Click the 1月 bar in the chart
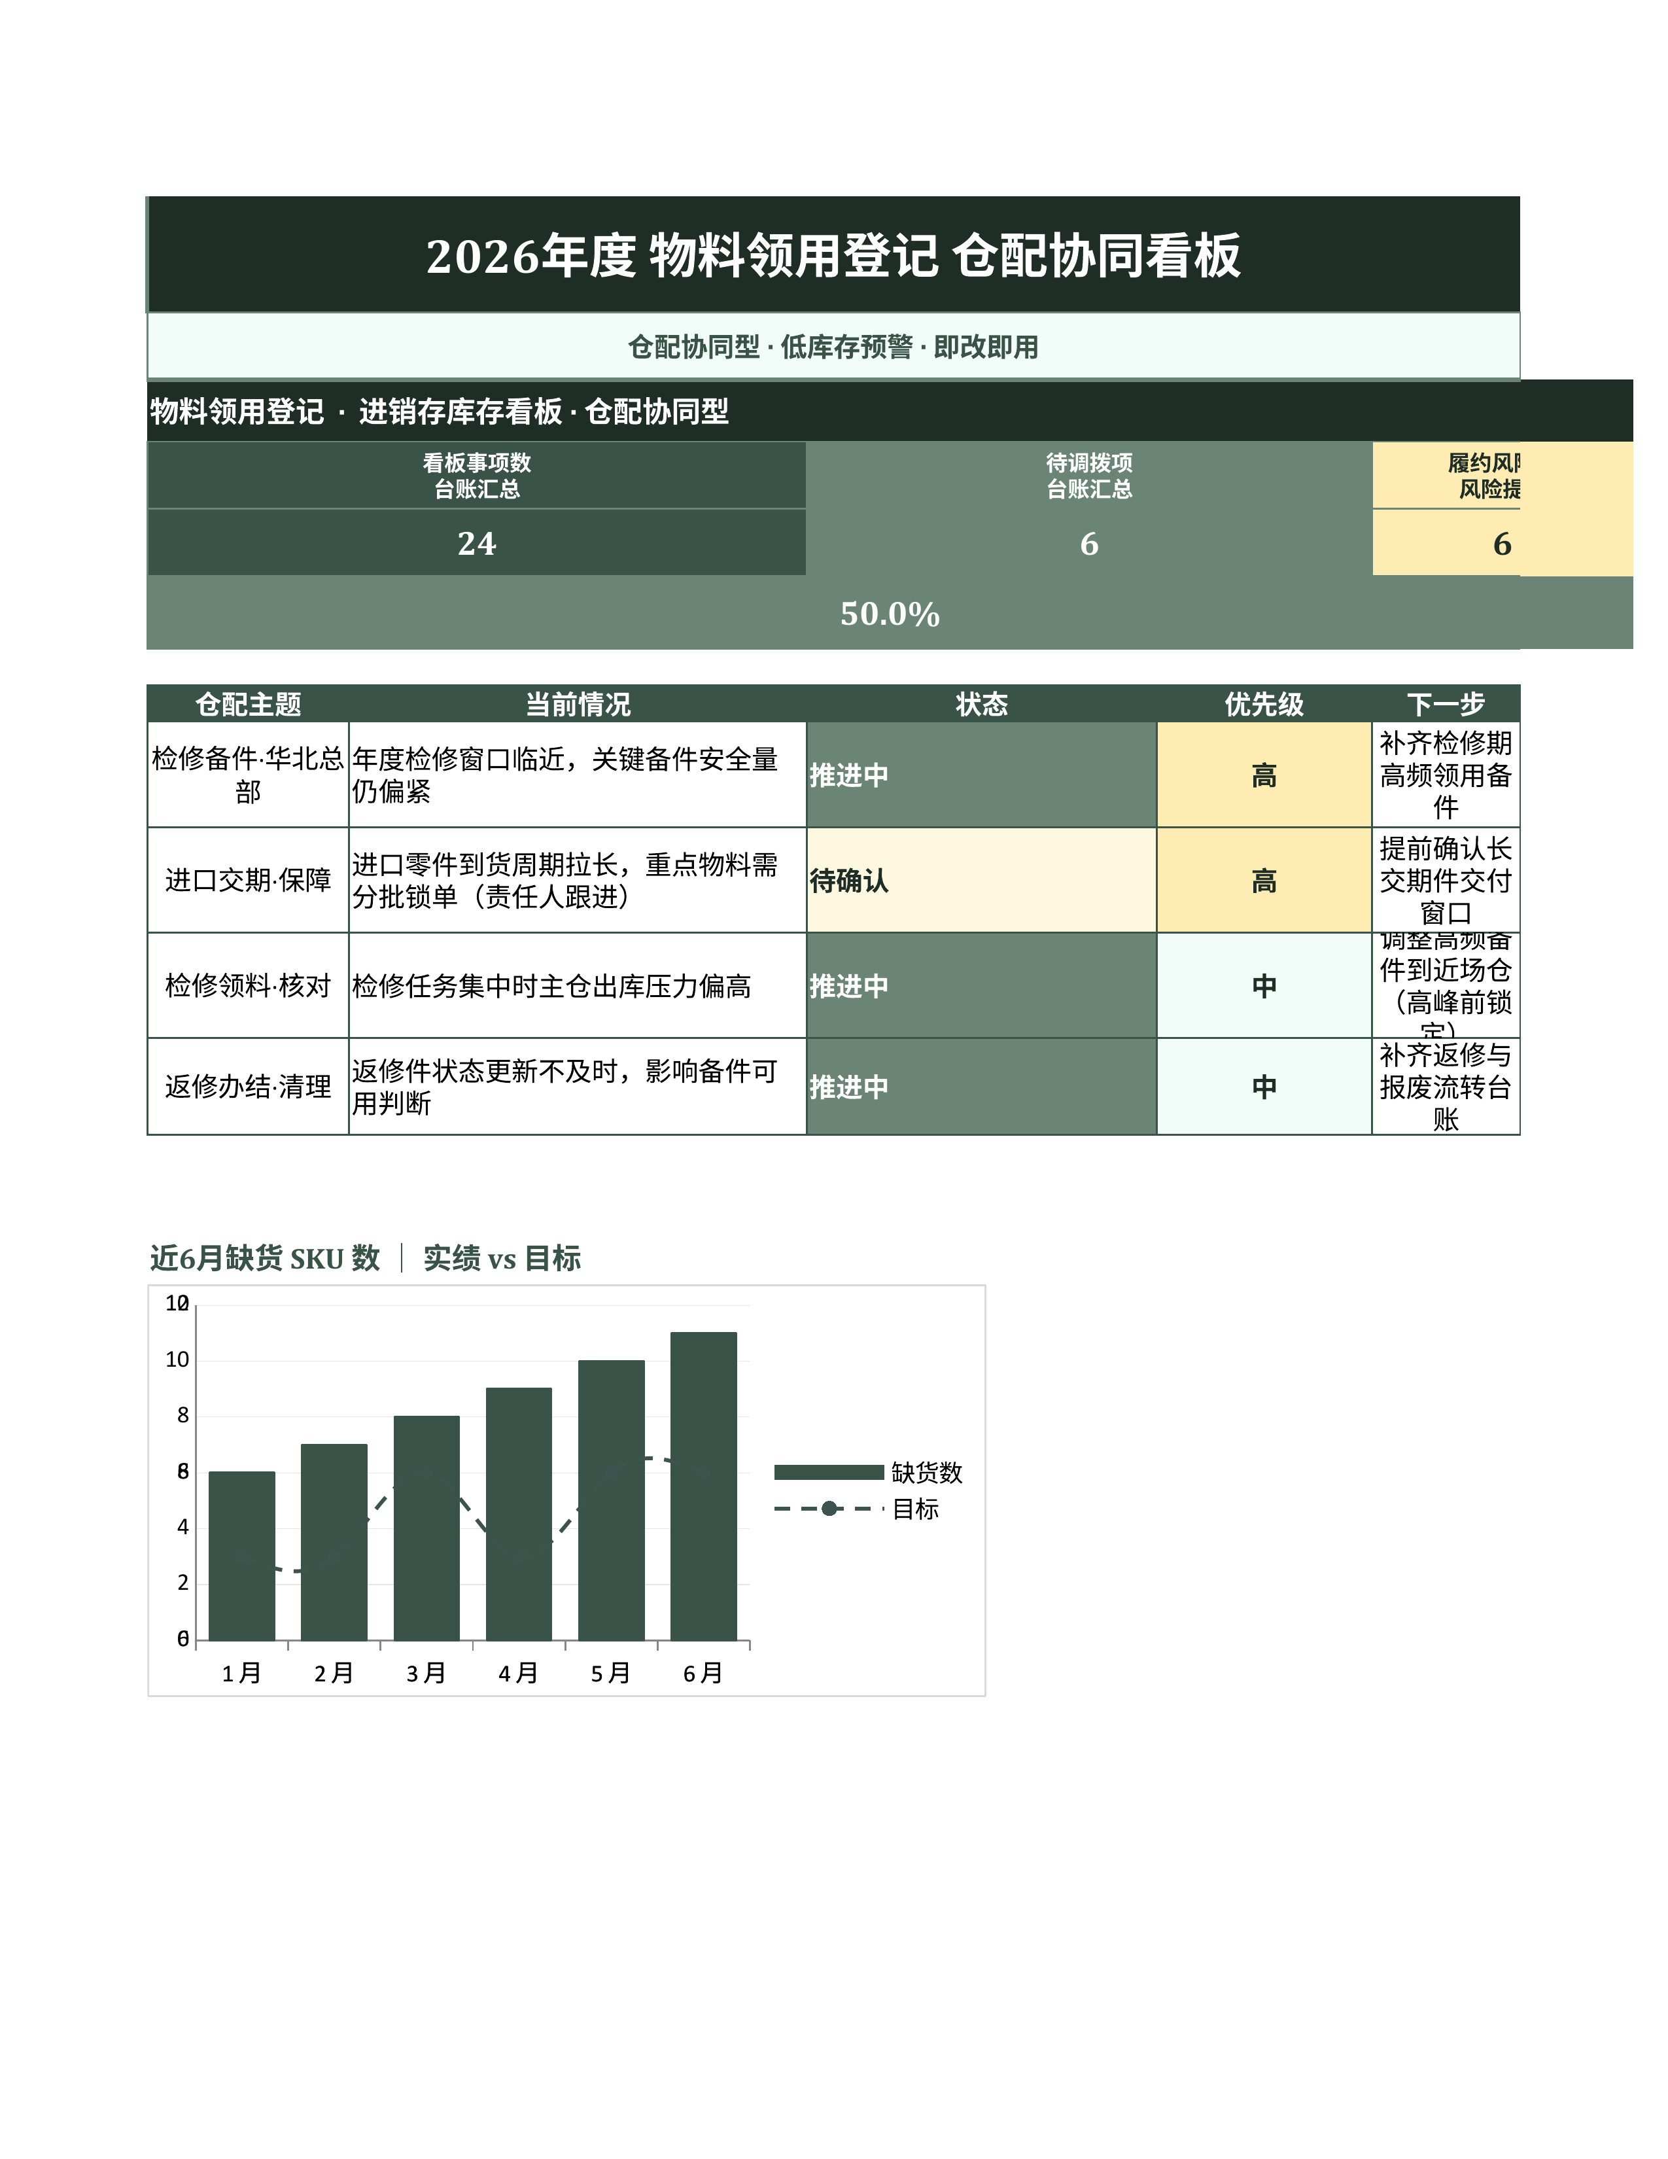This screenshot has width=1668, height=2159. tap(242, 1556)
